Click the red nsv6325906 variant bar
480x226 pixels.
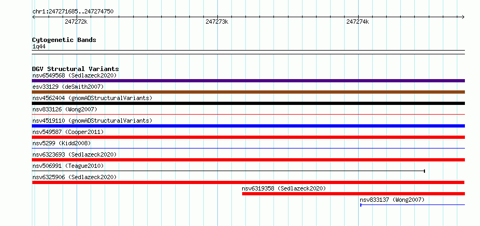point(248,182)
